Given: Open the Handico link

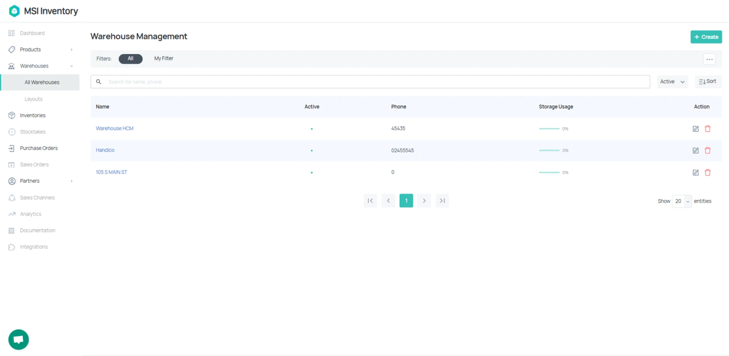Looking at the screenshot, I should pos(105,150).
